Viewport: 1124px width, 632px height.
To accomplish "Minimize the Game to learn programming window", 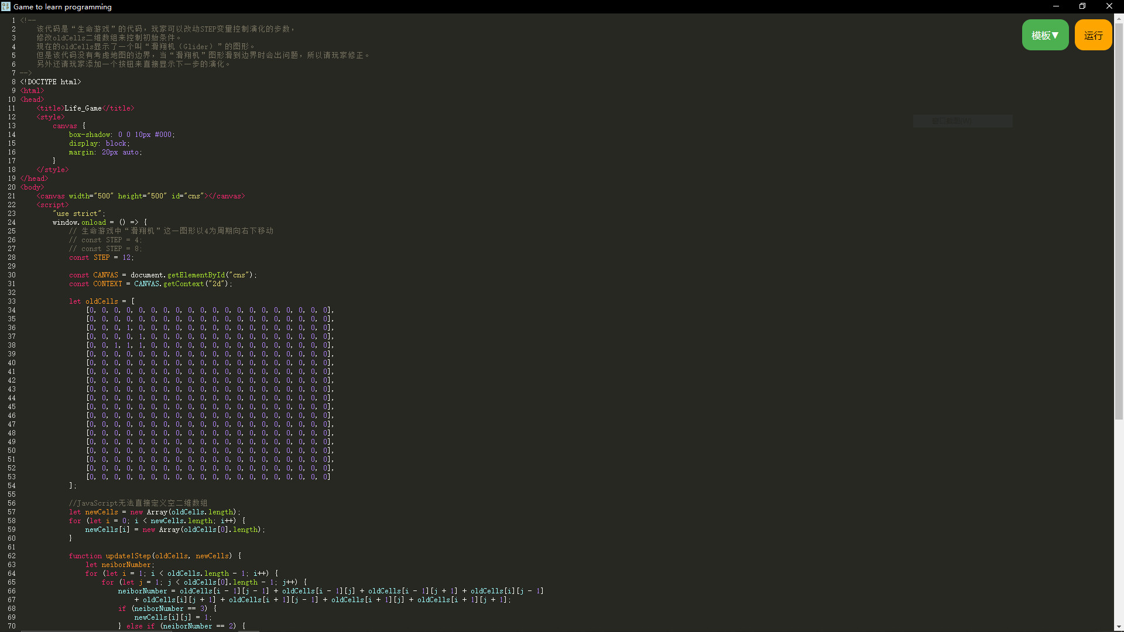I will (x=1056, y=6).
